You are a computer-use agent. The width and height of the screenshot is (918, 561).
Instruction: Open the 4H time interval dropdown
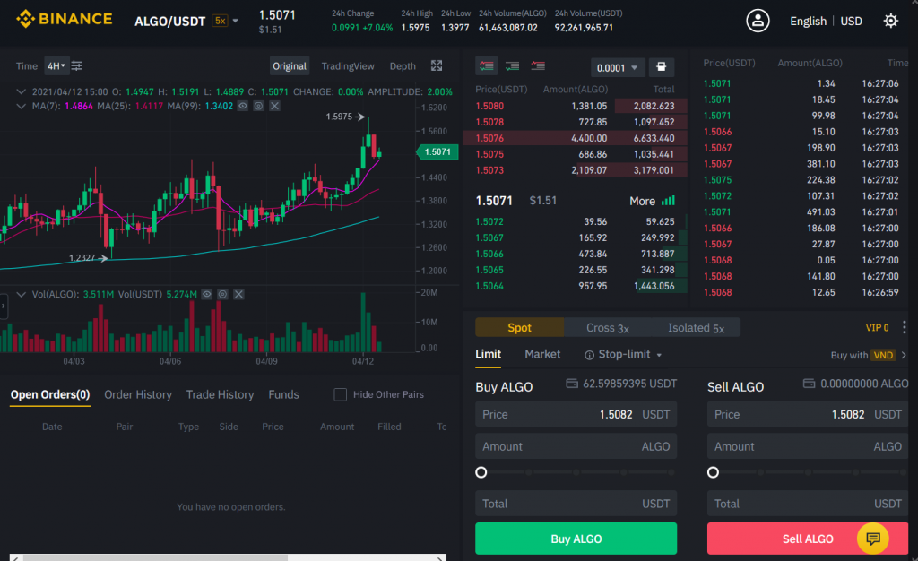[x=56, y=65]
